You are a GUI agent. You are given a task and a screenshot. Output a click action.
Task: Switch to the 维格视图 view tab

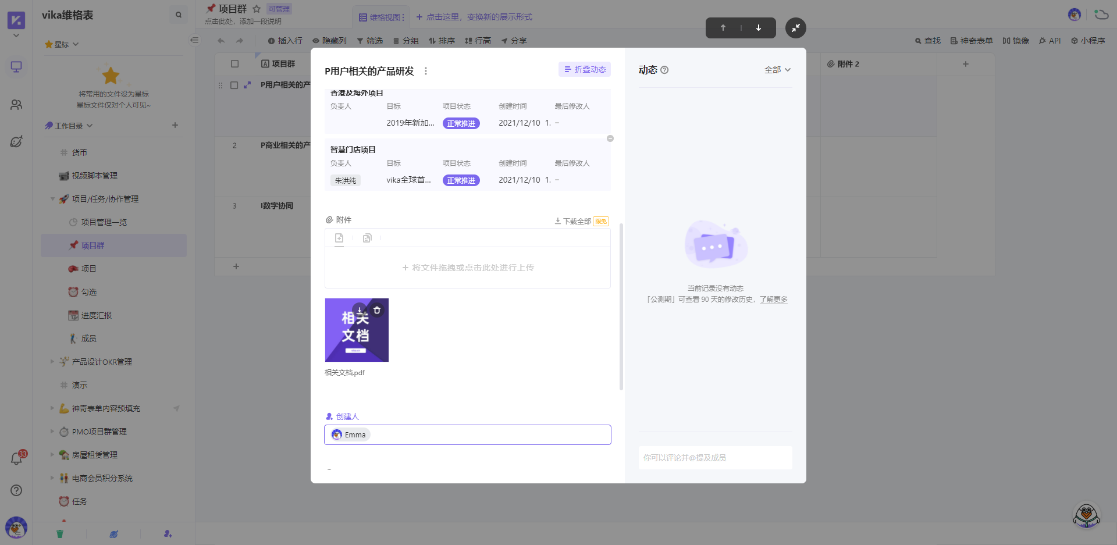[382, 17]
